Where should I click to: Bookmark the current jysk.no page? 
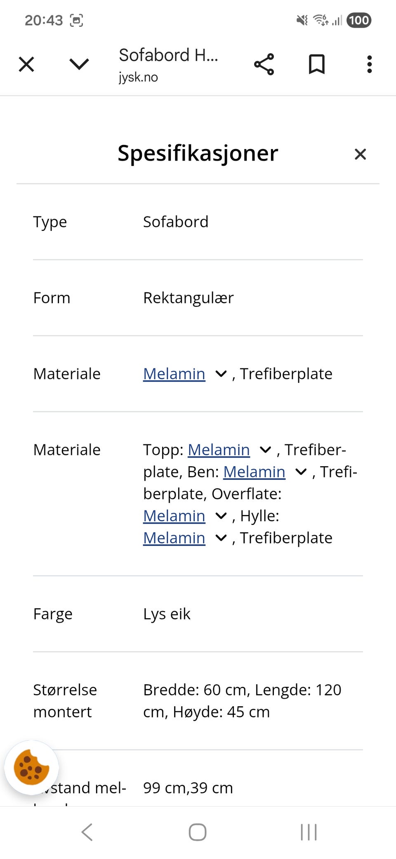[x=316, y=64]
